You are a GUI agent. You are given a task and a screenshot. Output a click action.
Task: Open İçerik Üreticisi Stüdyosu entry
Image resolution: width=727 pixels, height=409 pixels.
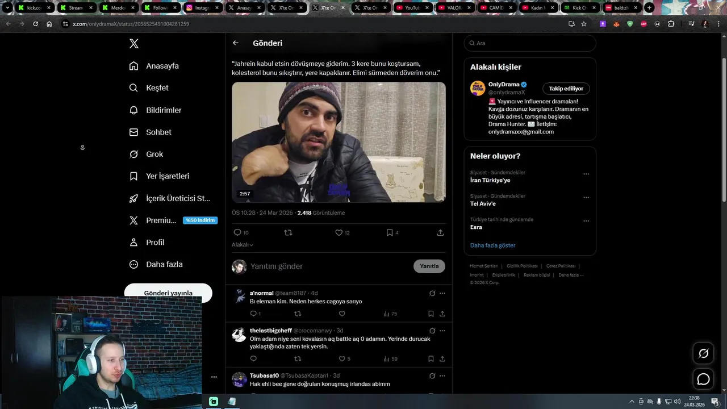pos(170,198)
